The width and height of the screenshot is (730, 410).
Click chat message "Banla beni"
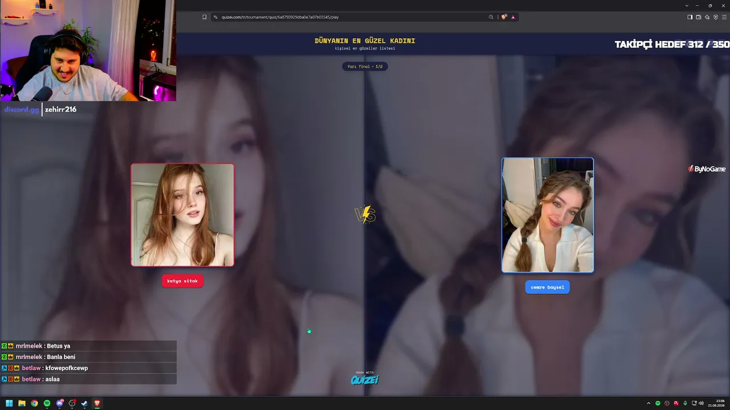[61, 357]
